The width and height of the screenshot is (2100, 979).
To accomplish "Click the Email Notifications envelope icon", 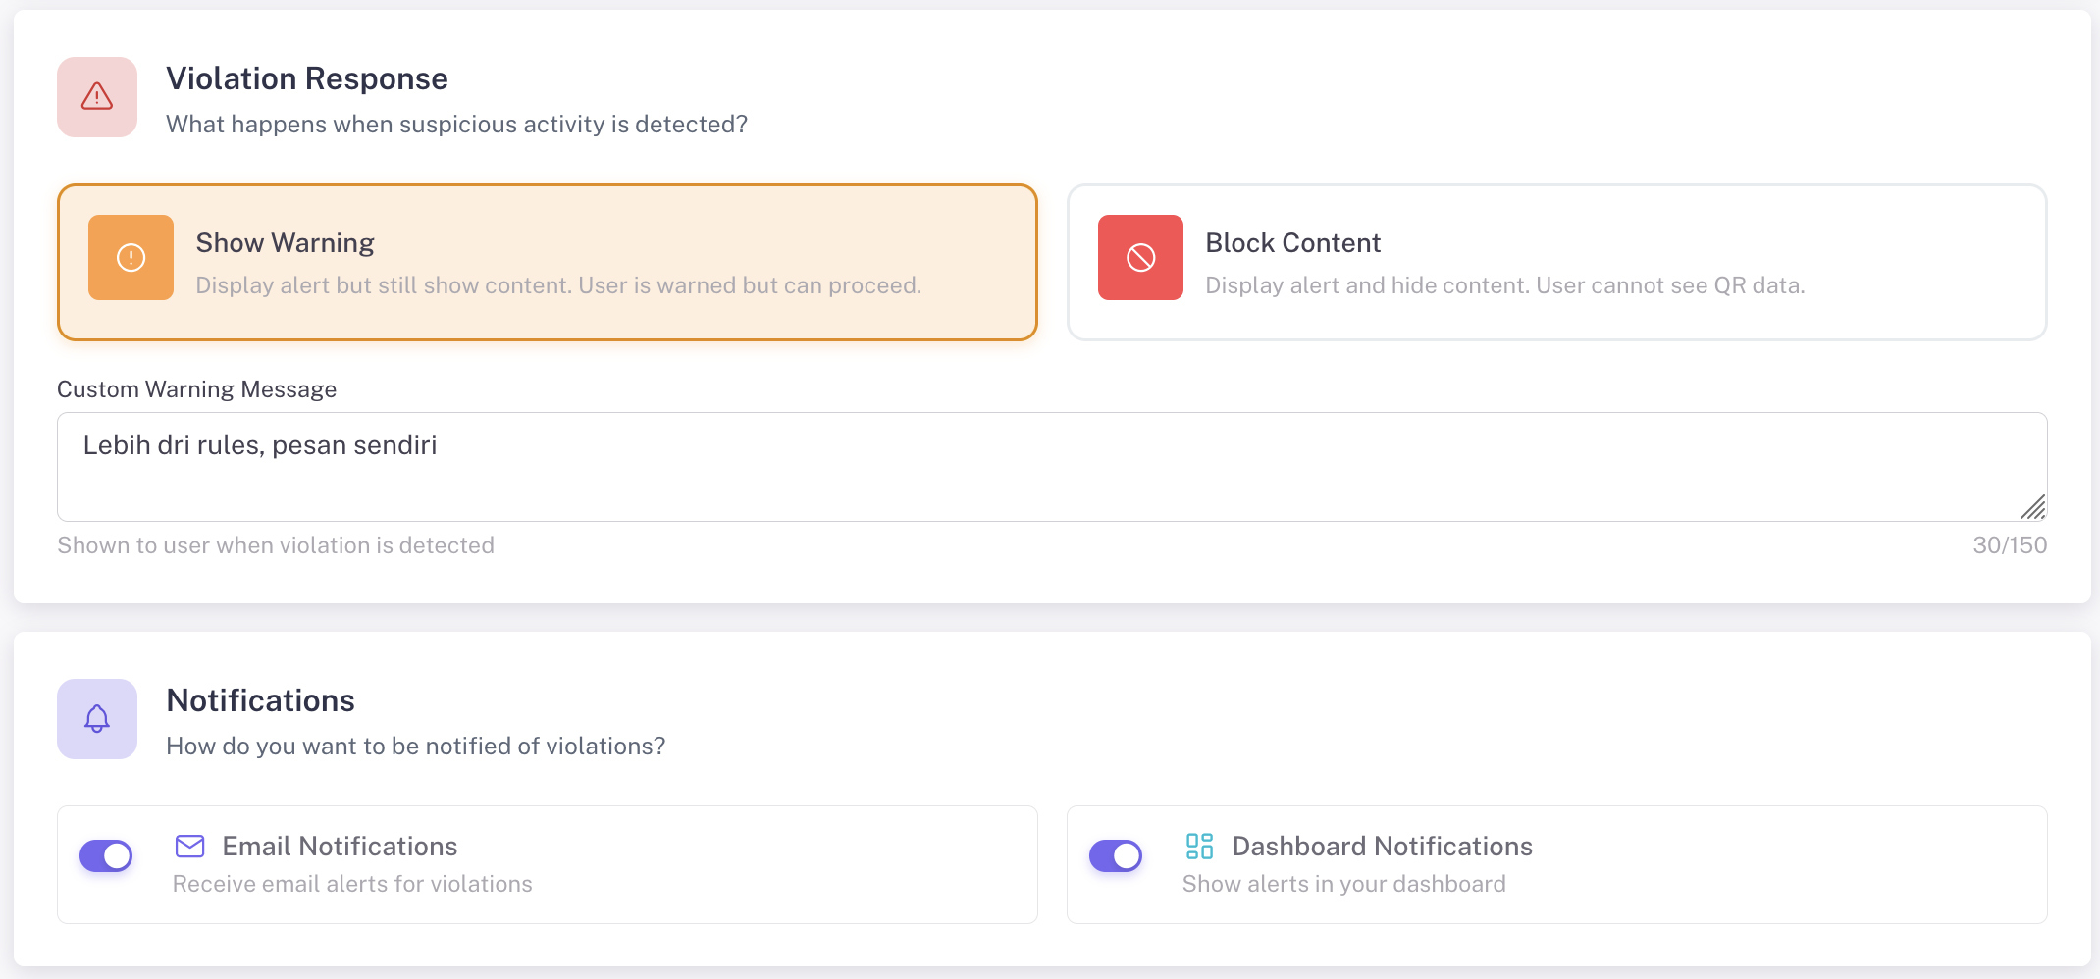I will tap(189, 846).
